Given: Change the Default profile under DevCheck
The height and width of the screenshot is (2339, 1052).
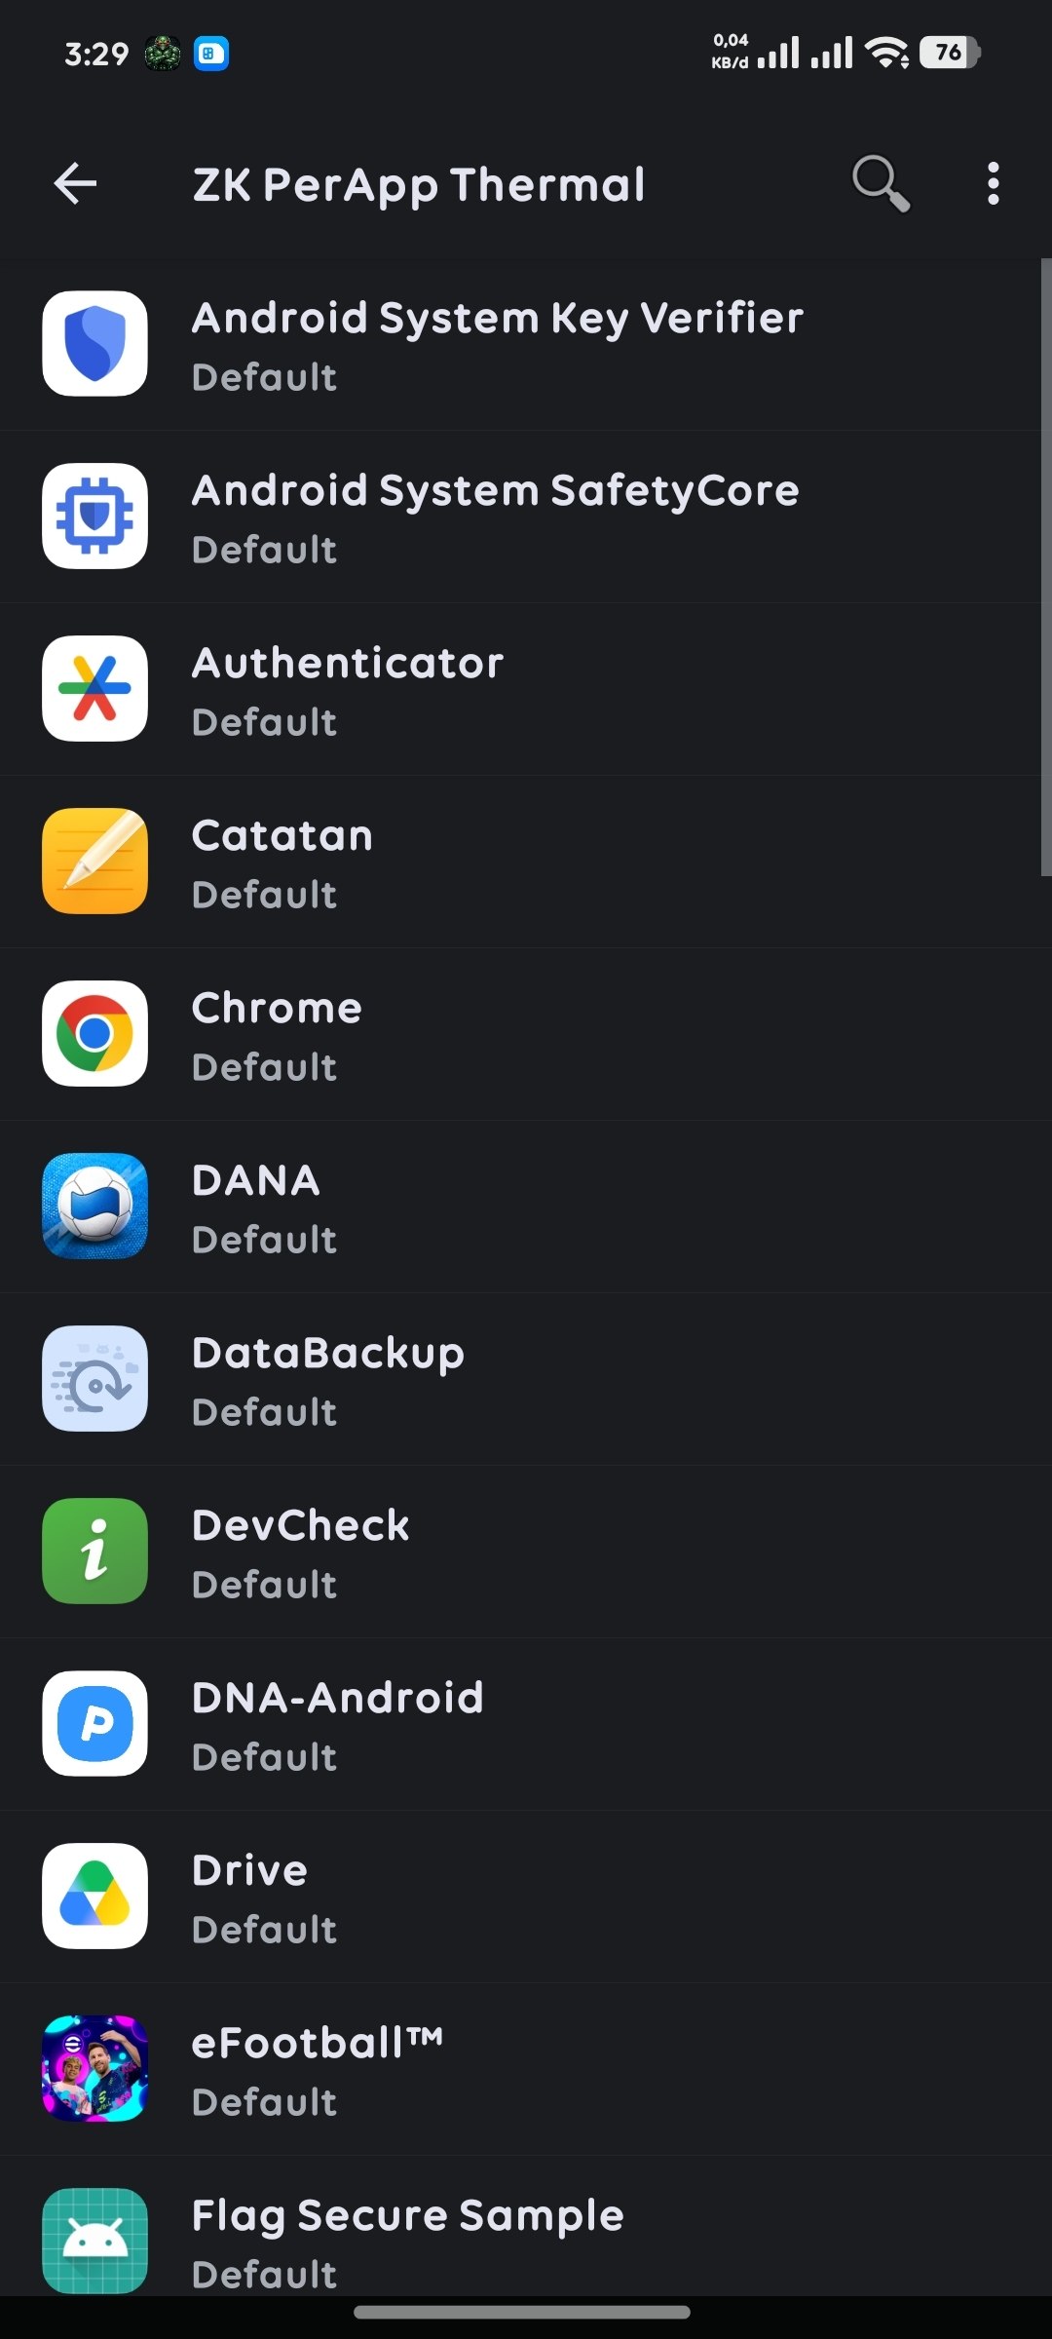Looking at the screenshot, I should pos(264,1585).
